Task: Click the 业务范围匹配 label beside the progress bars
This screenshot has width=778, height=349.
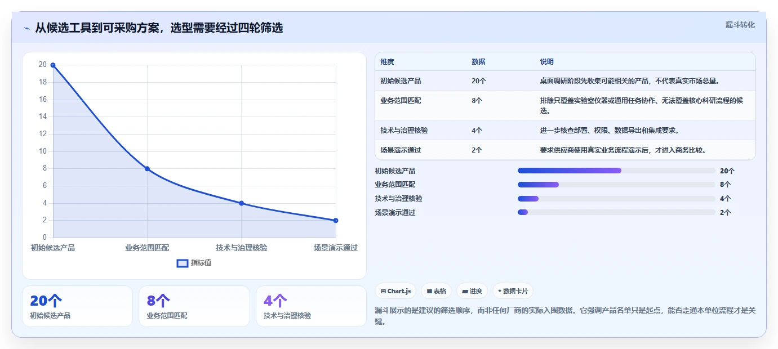Action: (395, 185)
